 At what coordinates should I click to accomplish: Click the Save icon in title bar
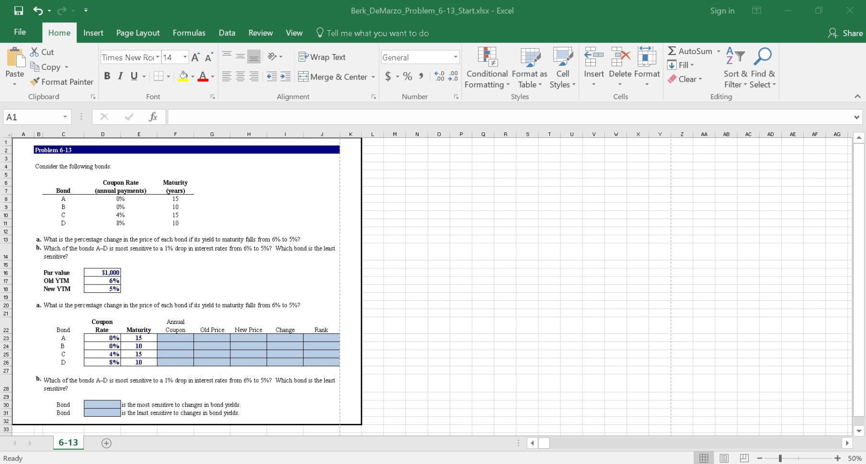pyautogui.click(x=19, y=11)
